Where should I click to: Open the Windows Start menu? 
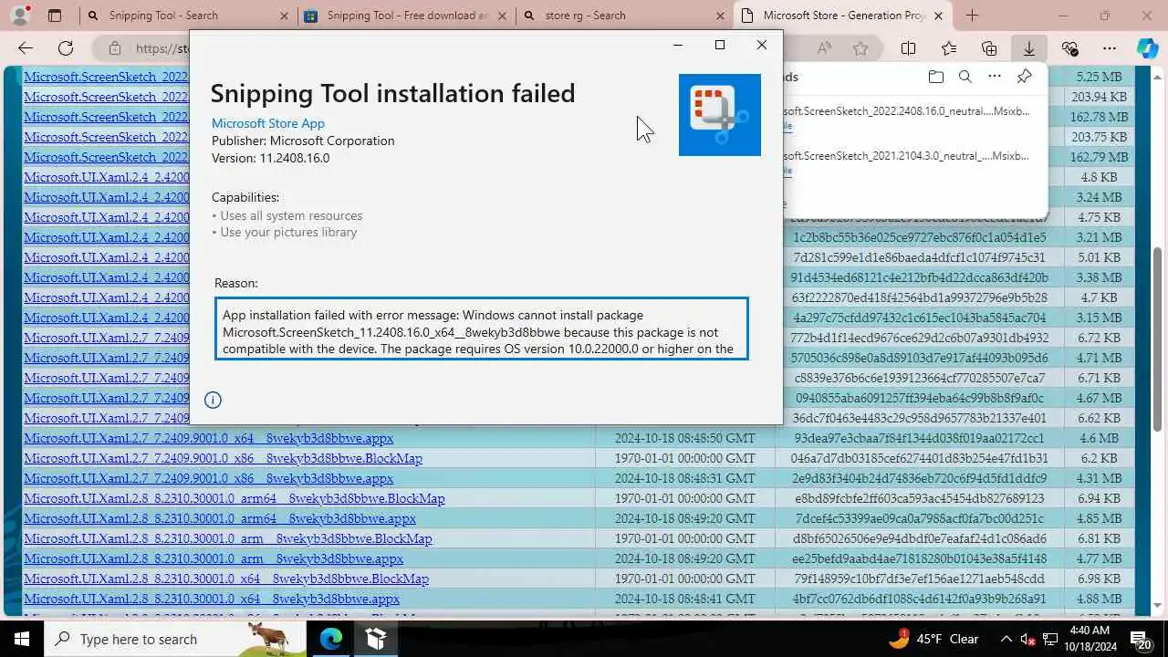point(21,639)
